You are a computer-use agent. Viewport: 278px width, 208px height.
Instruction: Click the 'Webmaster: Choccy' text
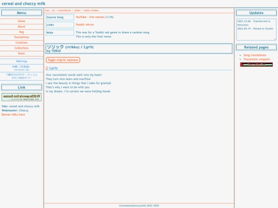pos(15,110)
